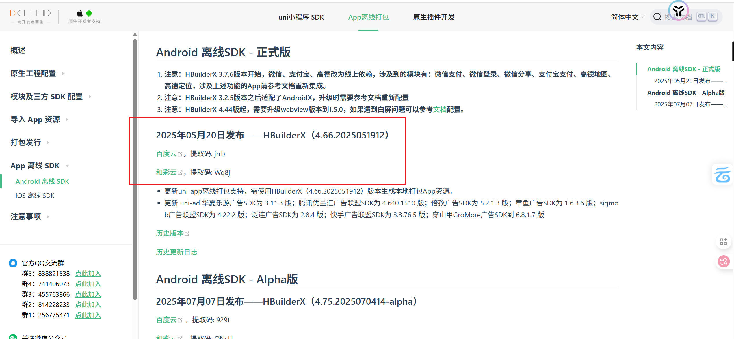734x339 pixels.
Task: Click the sidebar scrollbar thumb
Action: 135,169
